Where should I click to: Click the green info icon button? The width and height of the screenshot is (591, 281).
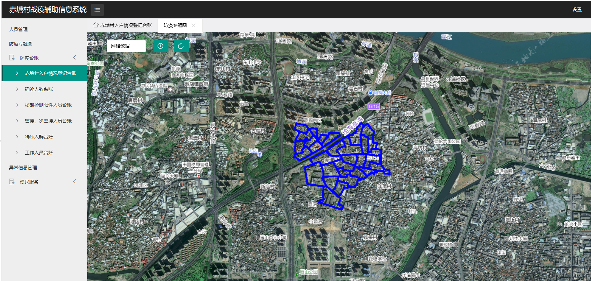pos(161,46)
